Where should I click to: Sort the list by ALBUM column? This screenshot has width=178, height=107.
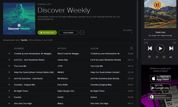click(x=94, y=48)
